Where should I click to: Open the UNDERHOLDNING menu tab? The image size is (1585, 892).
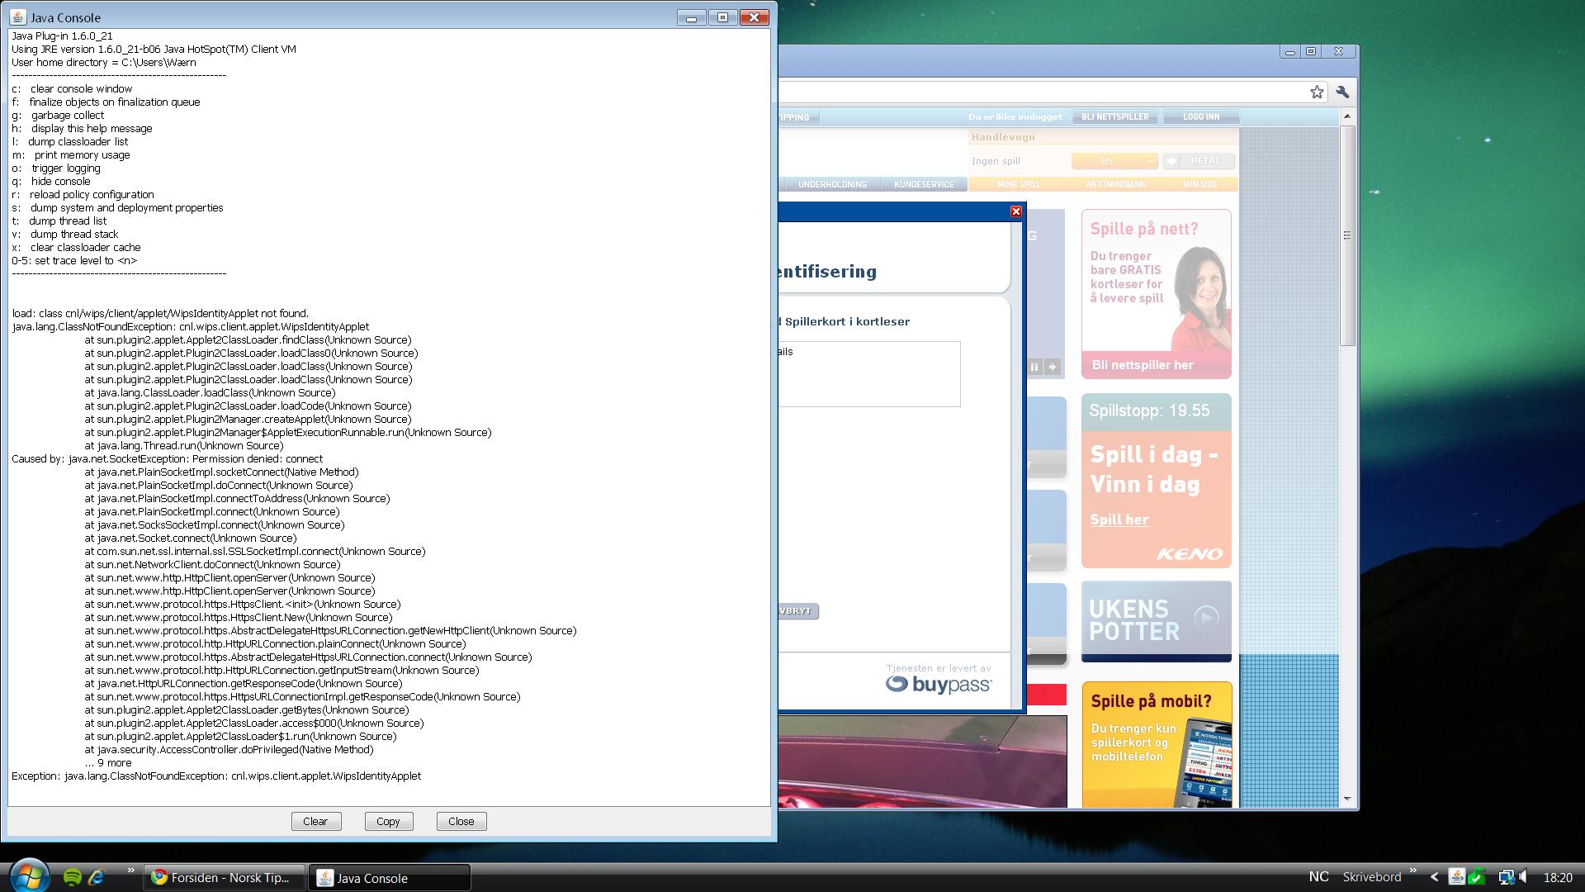click(832, 184)
